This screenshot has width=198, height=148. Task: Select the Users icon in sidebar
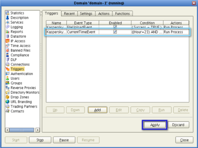coord(8,78)
